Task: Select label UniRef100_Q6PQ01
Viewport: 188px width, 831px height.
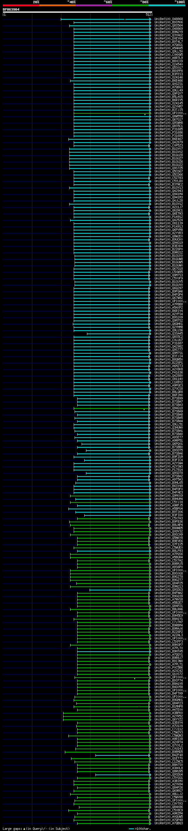Action: click(168, 444)
